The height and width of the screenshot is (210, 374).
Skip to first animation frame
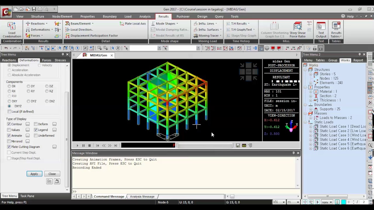(98, 145)
